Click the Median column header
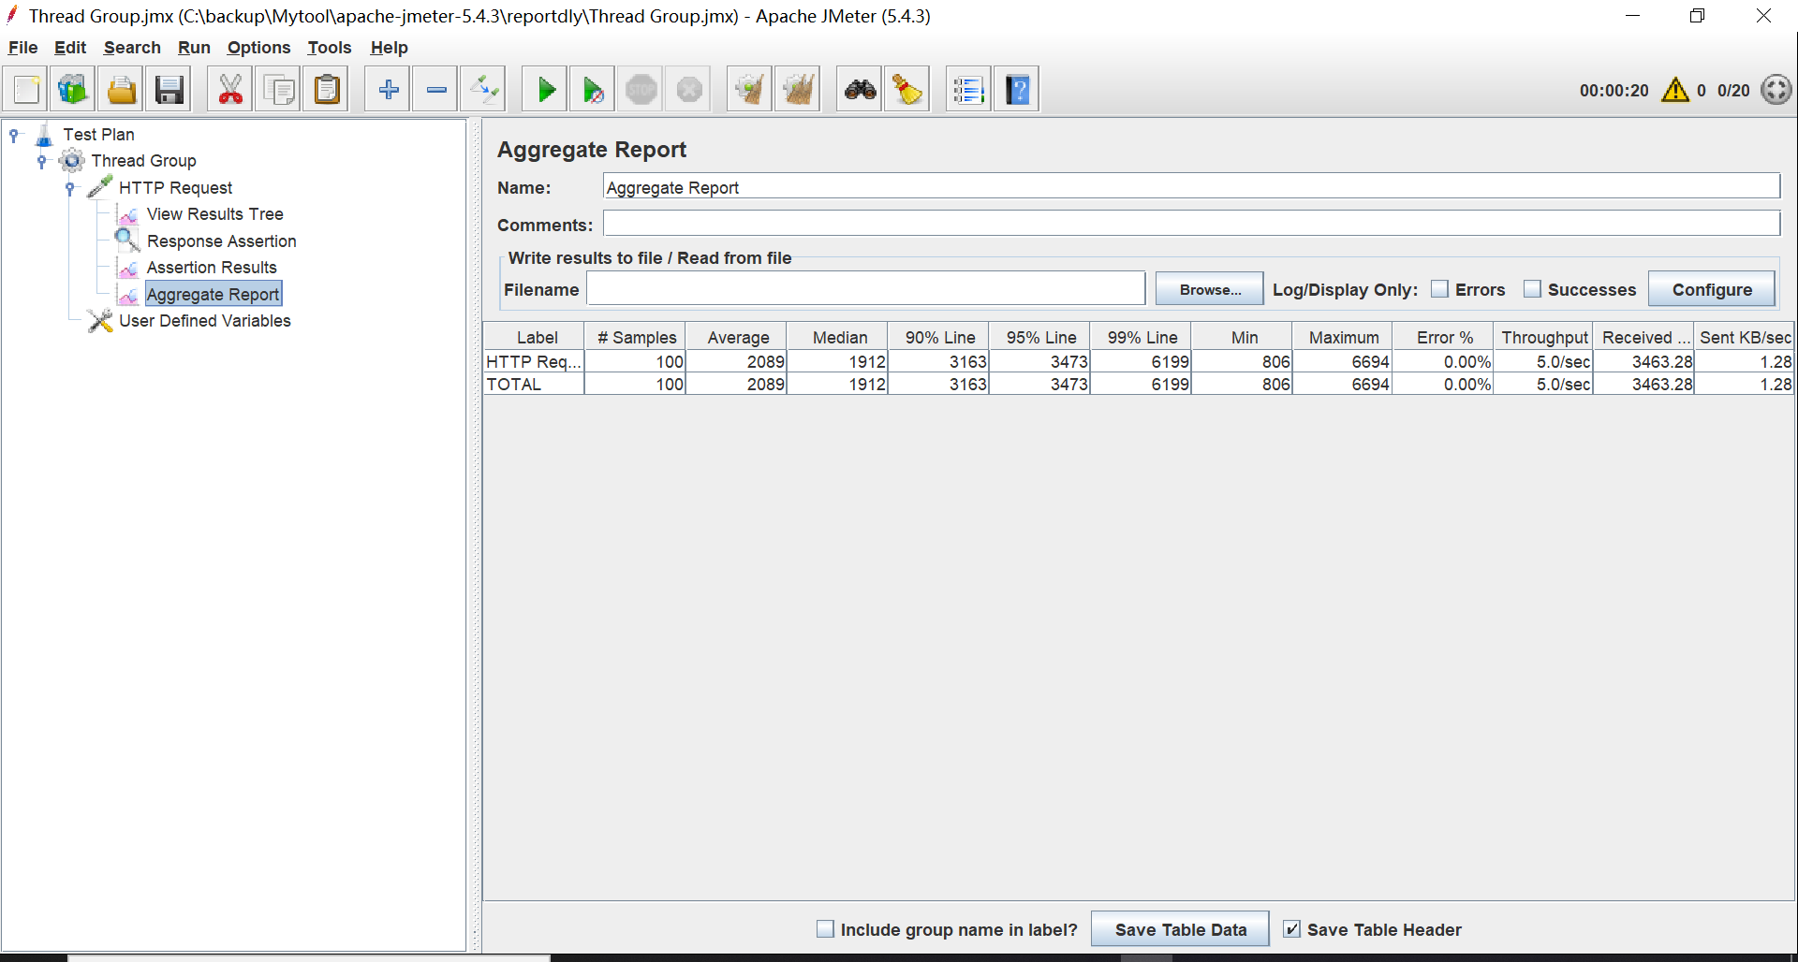The image size is (1798, 962). coord(838,338)
